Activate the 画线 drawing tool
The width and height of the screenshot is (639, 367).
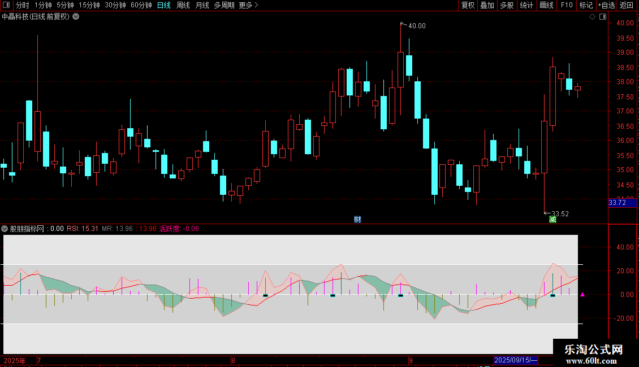click(546, 5)
